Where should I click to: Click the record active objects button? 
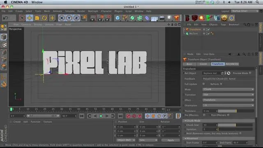click(128, 116)
